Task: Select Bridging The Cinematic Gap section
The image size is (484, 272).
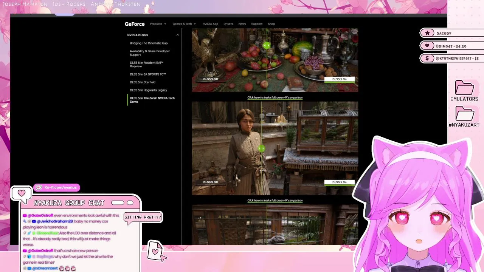Action: coord(149,43)
